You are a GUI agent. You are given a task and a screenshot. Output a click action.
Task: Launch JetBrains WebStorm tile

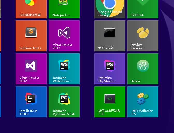click(x=64, y=69)
